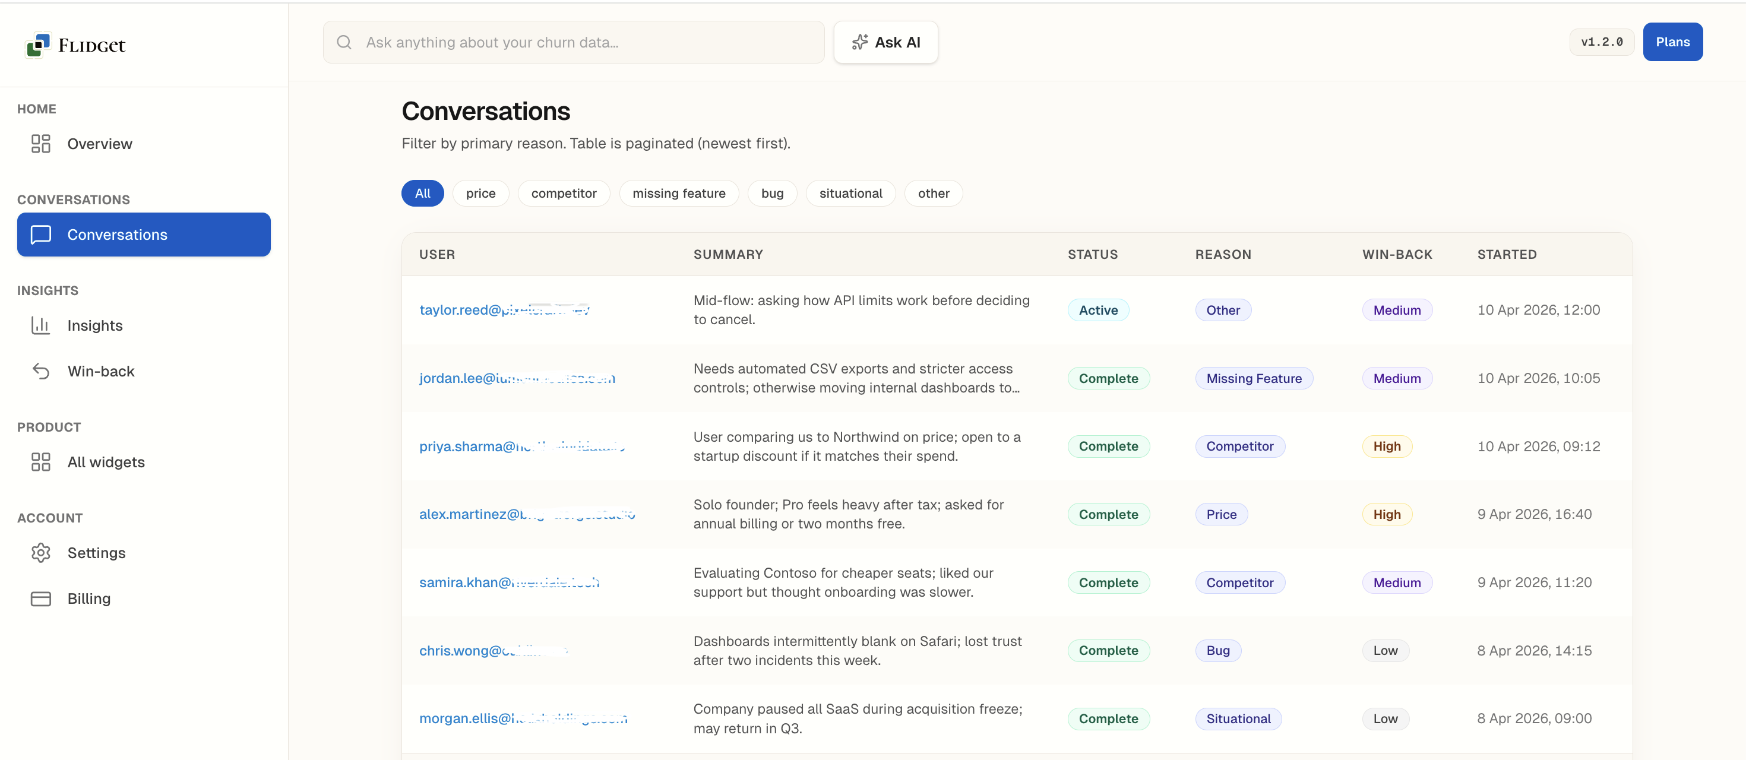Open All widgets grid icon
1746x760 pixels.
coord(40,462)
